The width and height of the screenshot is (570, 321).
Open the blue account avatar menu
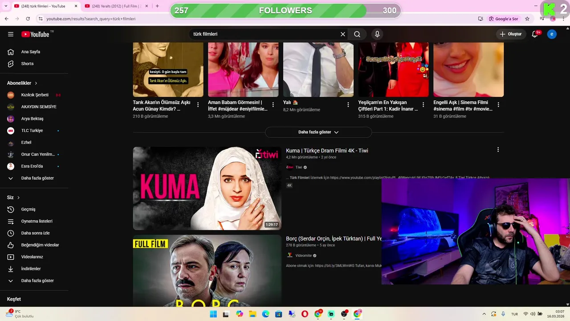(552, 34)
